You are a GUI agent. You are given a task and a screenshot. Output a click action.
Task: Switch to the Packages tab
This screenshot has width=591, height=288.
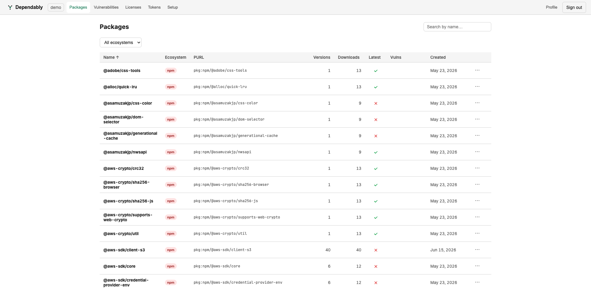pyautogui.click(x=78, y=7)
